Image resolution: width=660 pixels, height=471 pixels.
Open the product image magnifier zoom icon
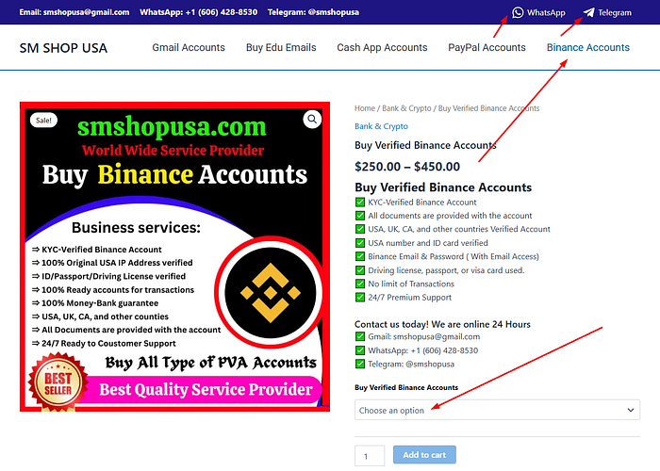(x=312, y=120)
